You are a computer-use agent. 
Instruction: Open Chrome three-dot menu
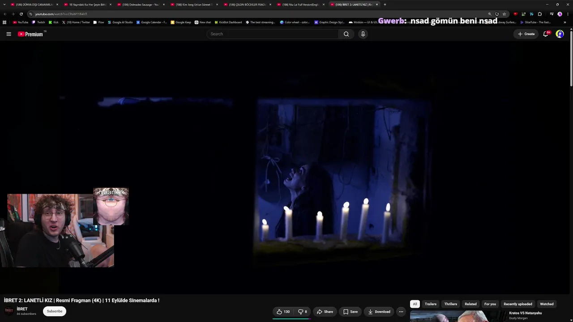[x=568, y=14]
